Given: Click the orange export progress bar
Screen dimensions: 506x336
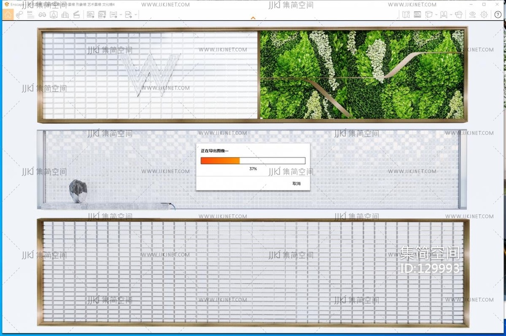Looking at the screenshot, I should pyautogui.click(x=220, y=161).
